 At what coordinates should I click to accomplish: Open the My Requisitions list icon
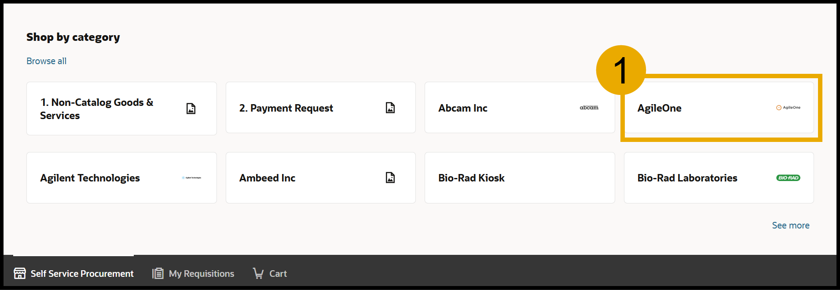coord(157,273)
